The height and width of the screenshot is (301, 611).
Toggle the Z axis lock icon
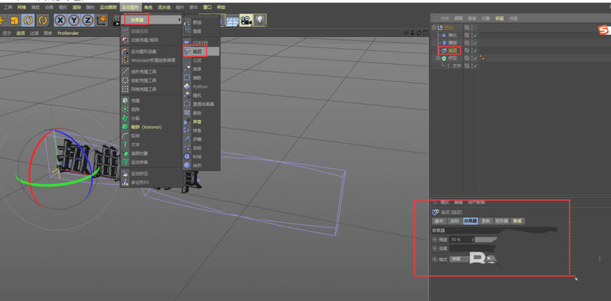coord(87,20)
